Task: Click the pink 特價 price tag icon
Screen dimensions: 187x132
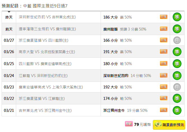Action: pos(129,124)
